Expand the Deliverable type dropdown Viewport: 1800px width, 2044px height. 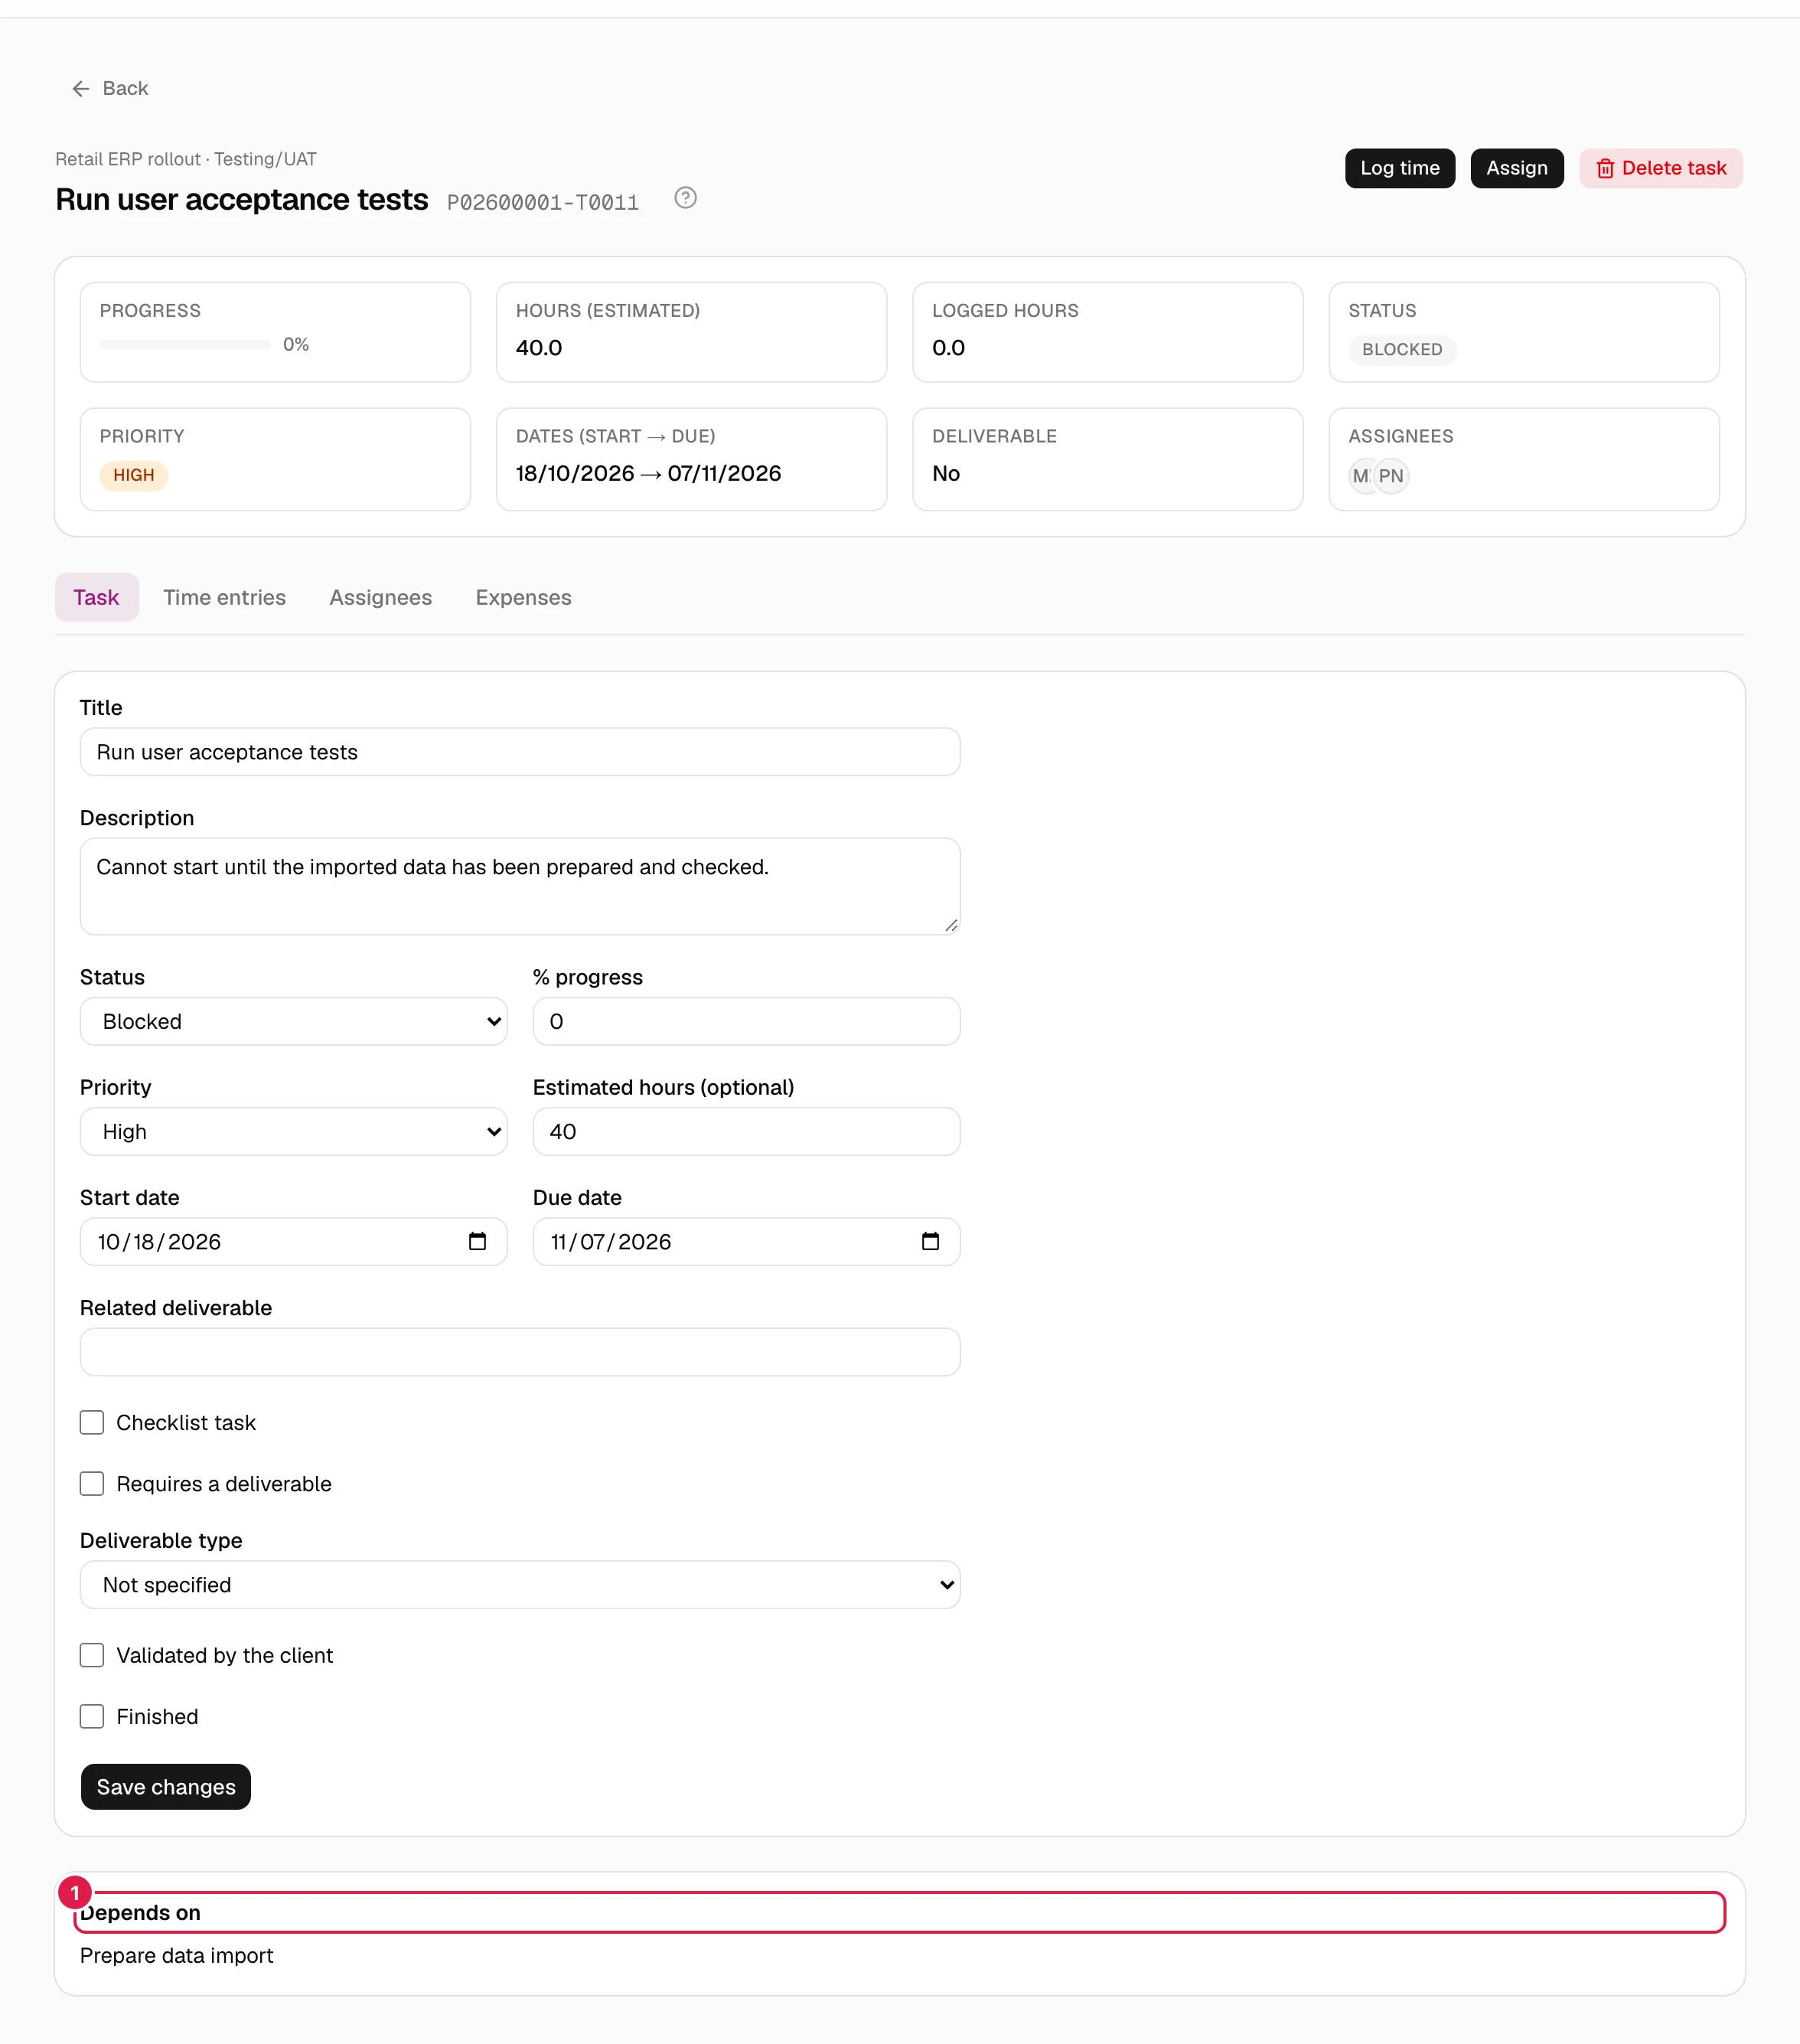pos(520,1584)
